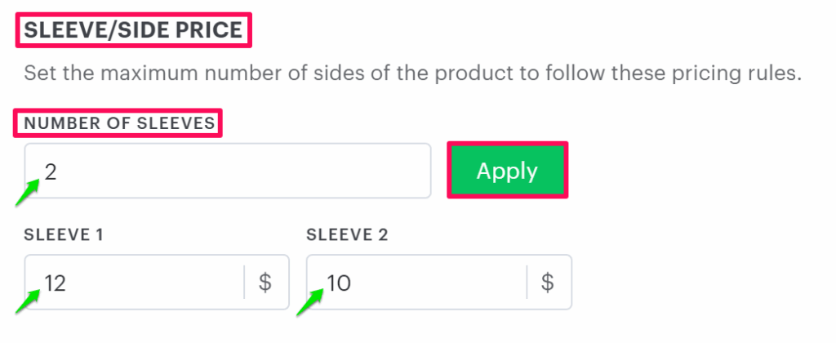Click the green arrow pointing at Sleeve 2 value
Viewport: 836px width, 343px height.
pos(309,303)
